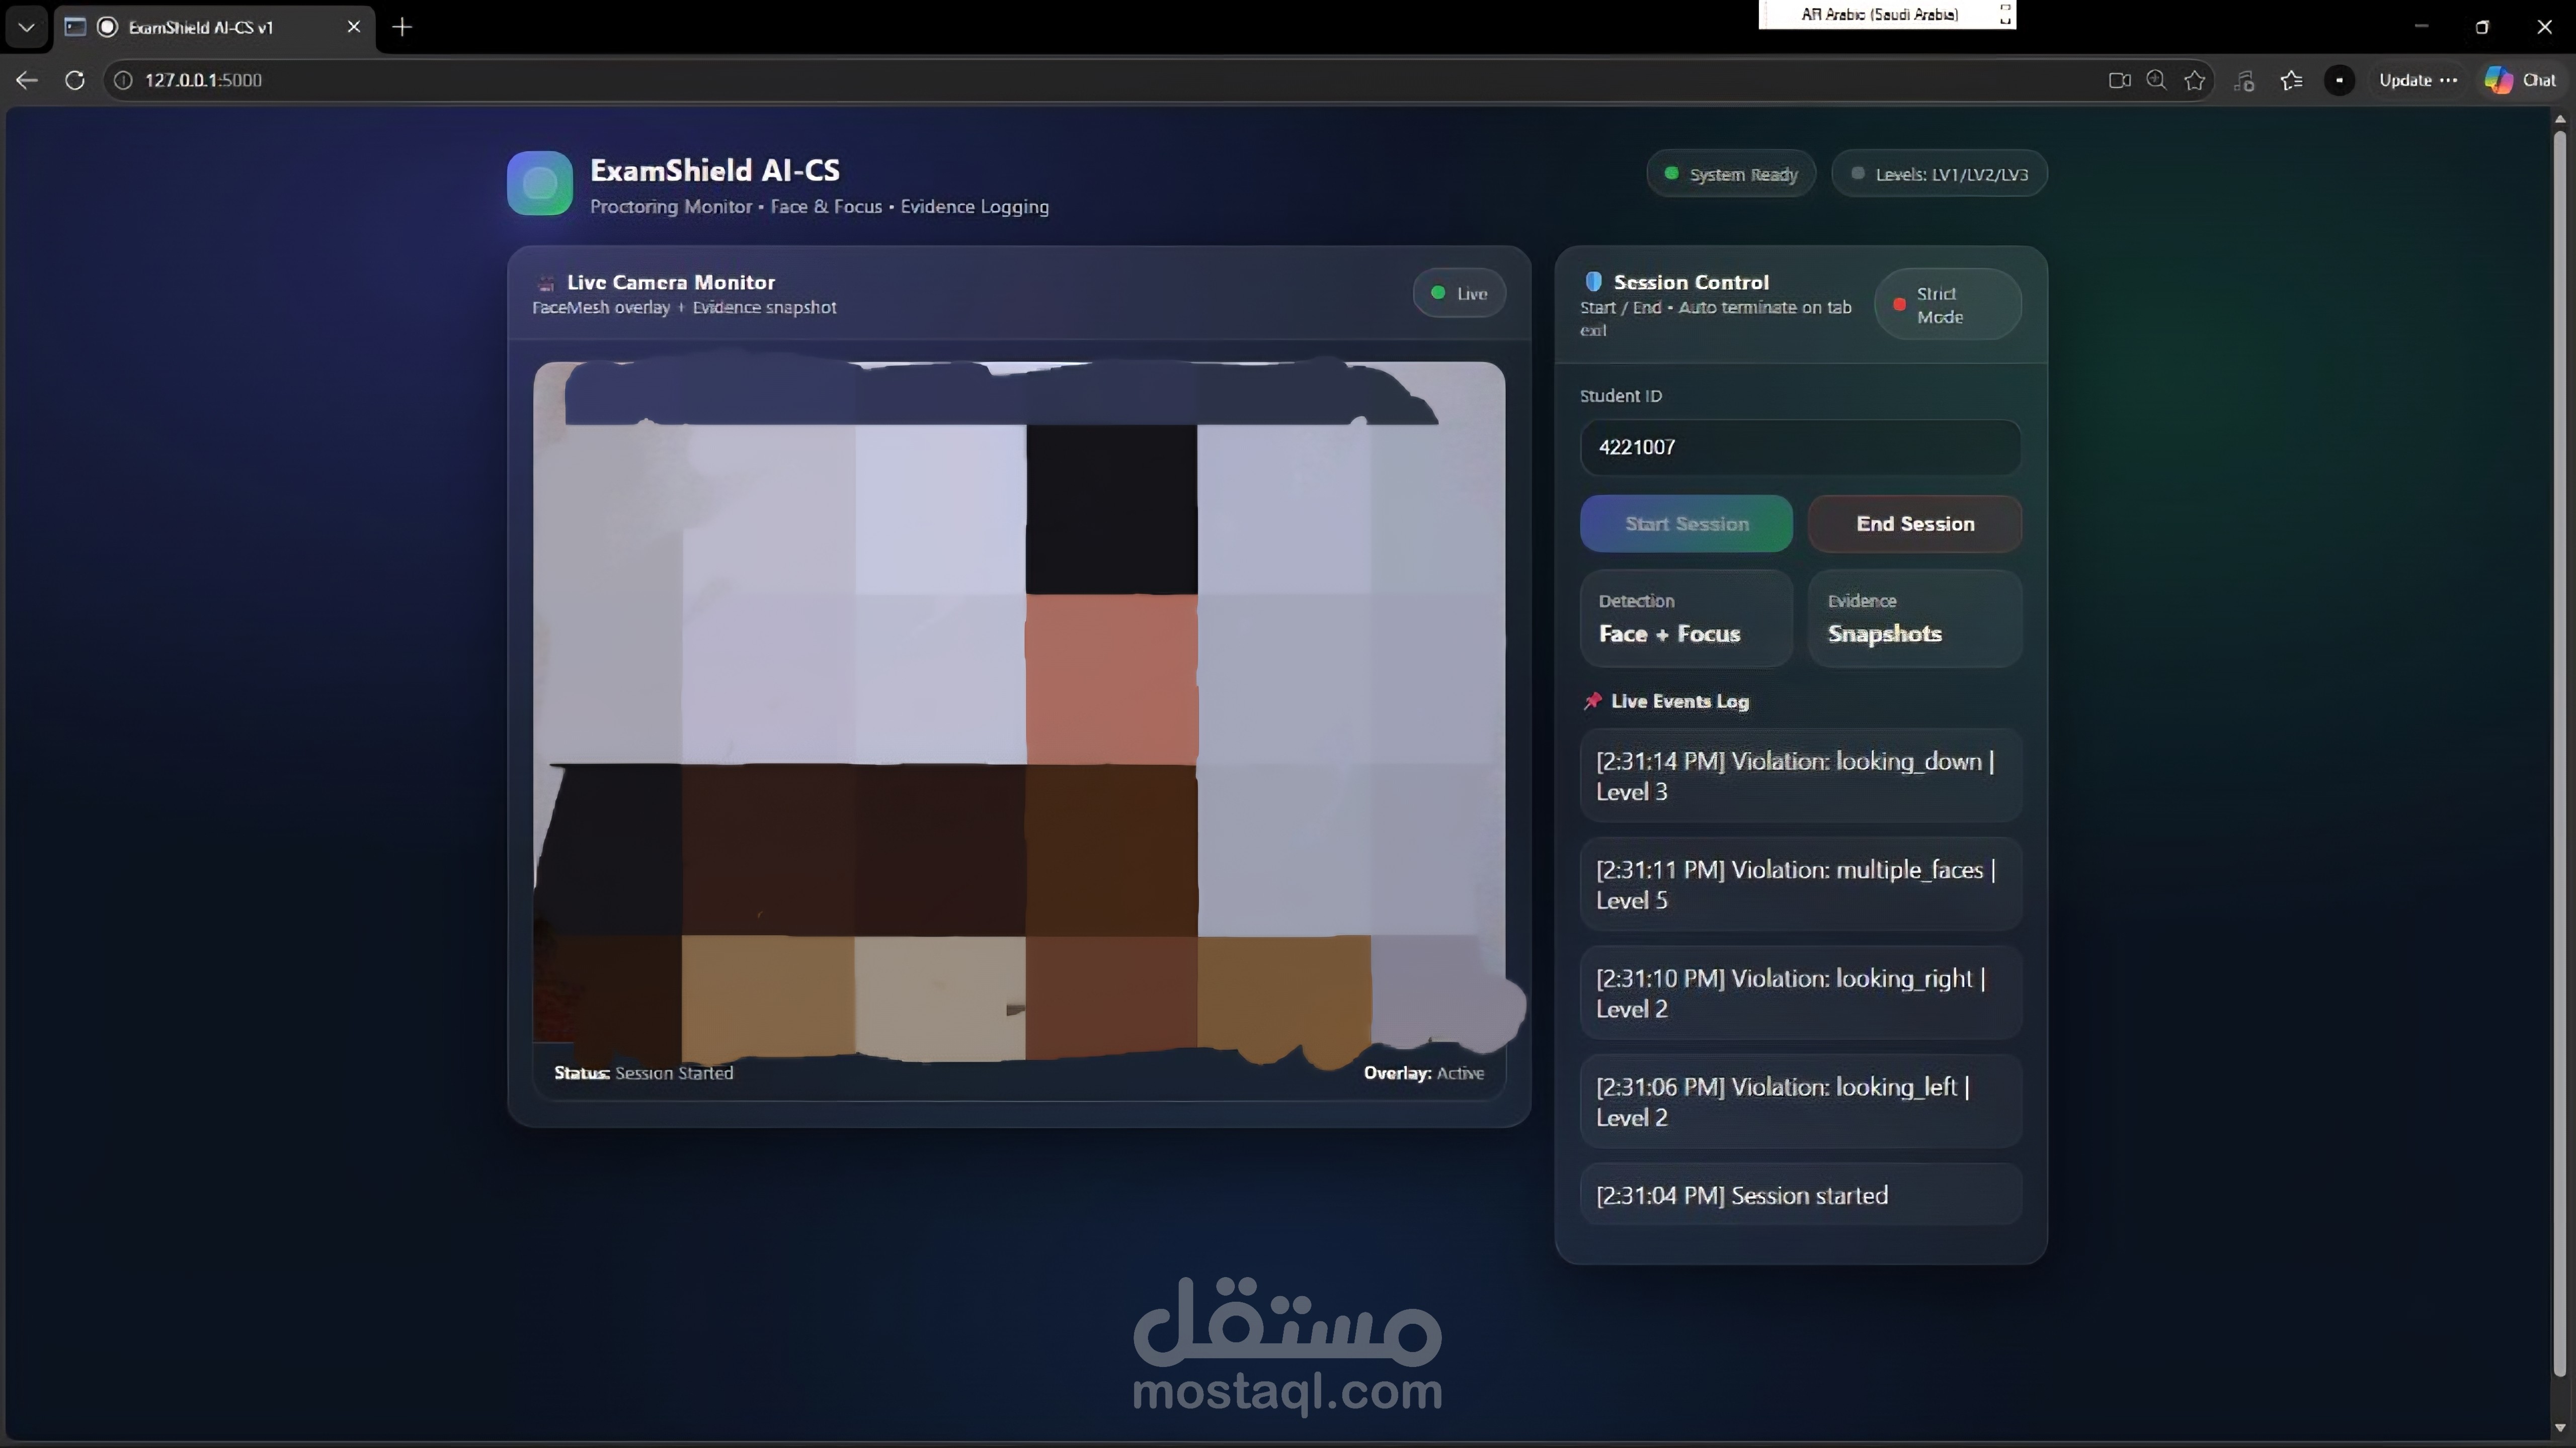2576x1448 pixels.
Task: Click the System Ready status pill
Action: (x=1731, y=174)
